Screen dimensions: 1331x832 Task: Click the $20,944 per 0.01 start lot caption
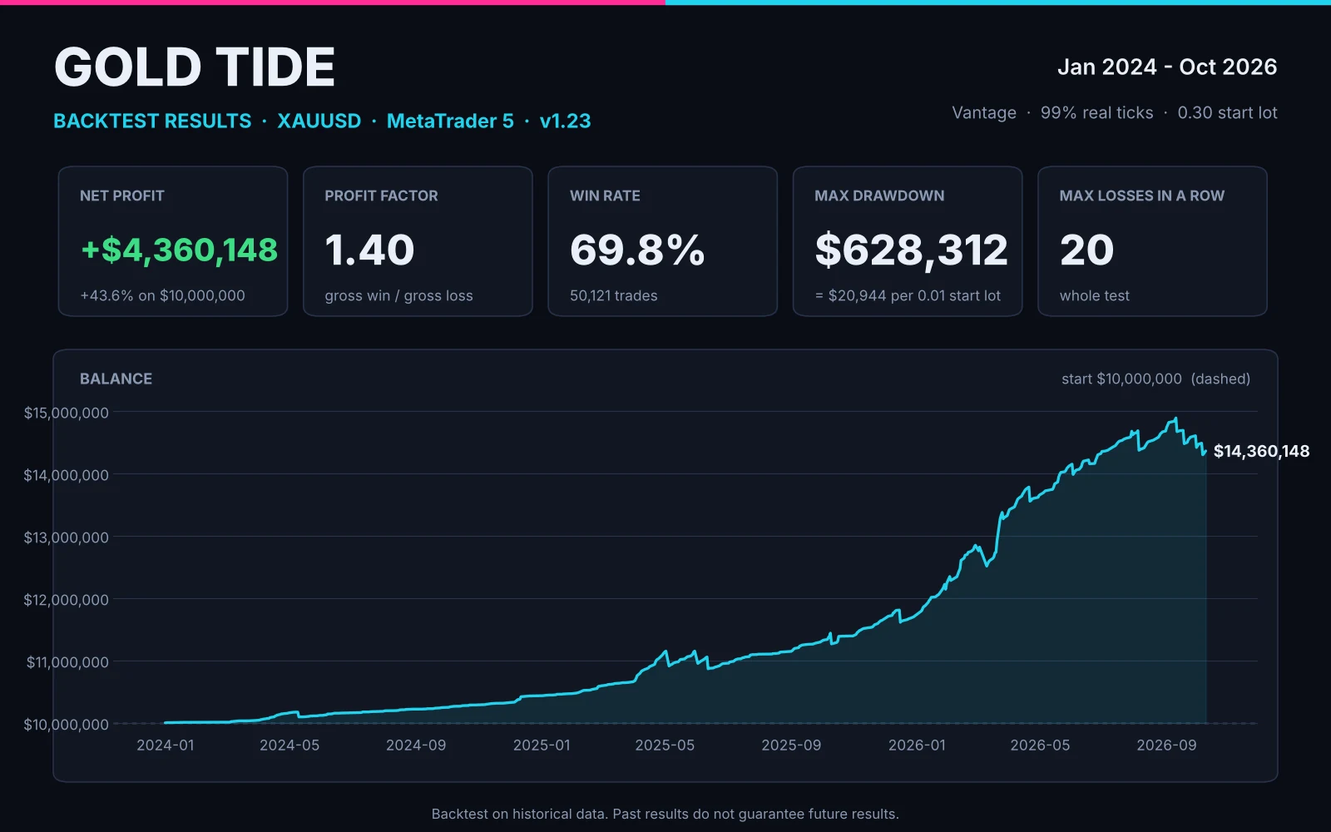click(x=908, y=295)
